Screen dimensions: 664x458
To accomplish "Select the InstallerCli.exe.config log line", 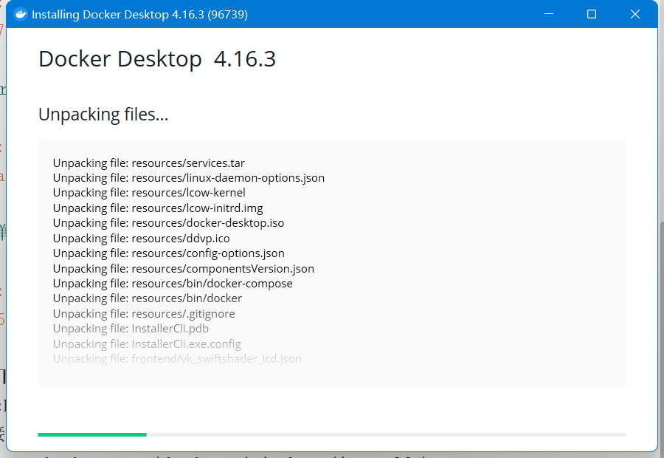I will (146, 343).
